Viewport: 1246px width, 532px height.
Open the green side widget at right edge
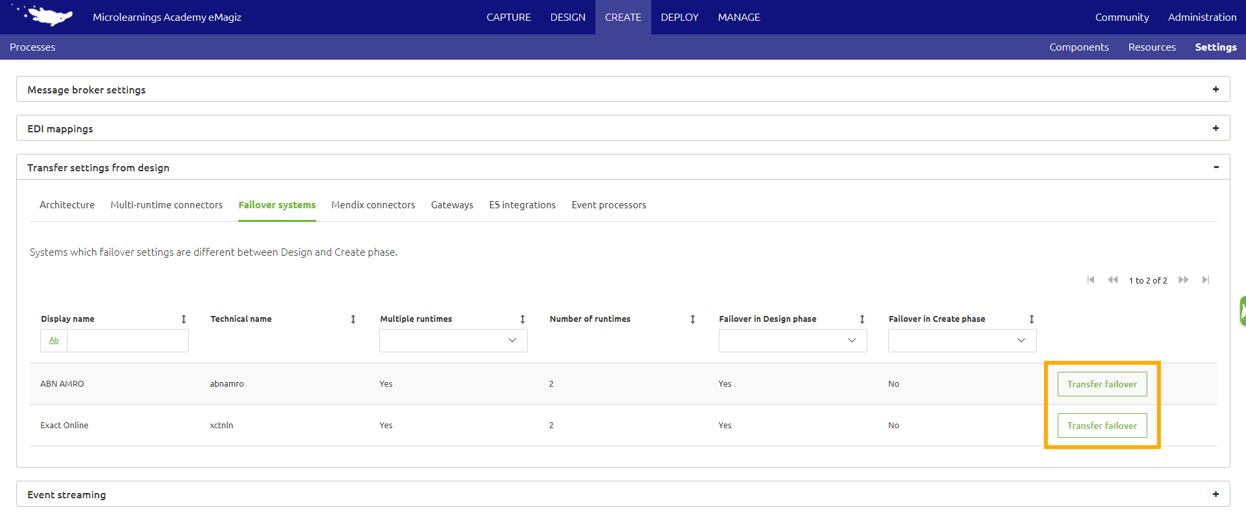[x=1243, y=311]
